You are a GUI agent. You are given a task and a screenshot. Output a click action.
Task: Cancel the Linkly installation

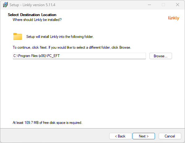[170, 136]
